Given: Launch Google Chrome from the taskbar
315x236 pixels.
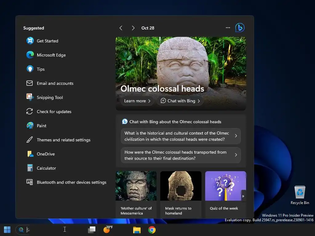Looking at the screenshot, I should [x=152, y=230].
